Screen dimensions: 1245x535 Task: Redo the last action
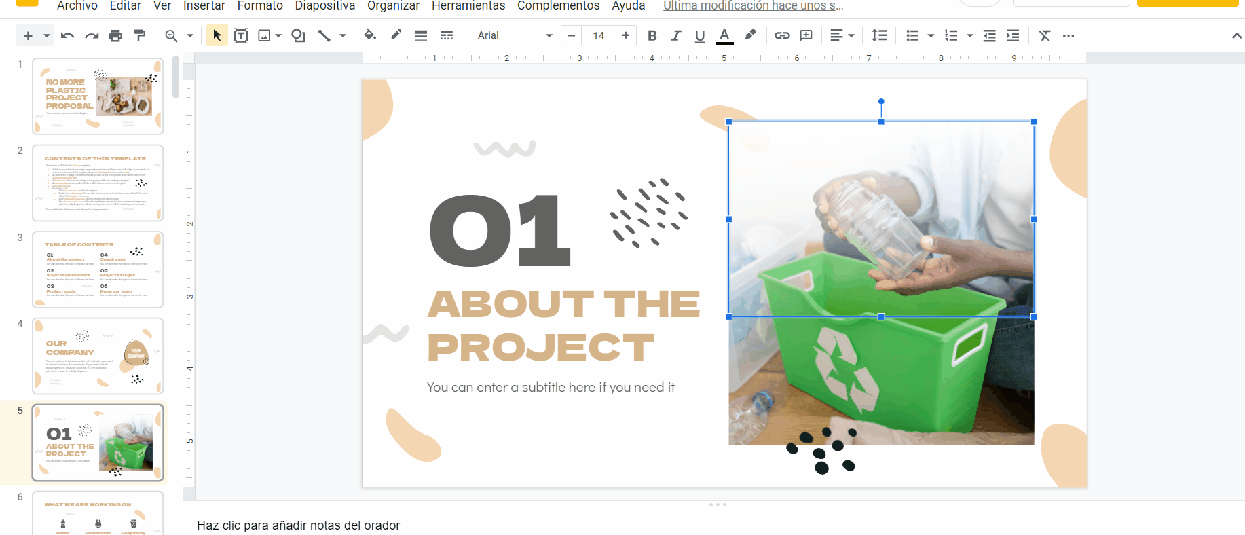tap(92, 35)
